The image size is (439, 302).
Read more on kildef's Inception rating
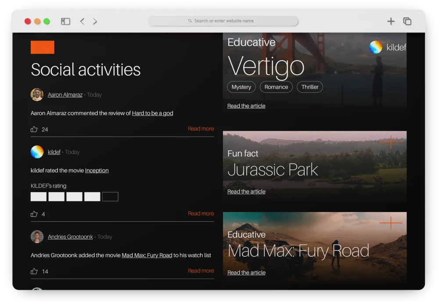tap(201, 213)
